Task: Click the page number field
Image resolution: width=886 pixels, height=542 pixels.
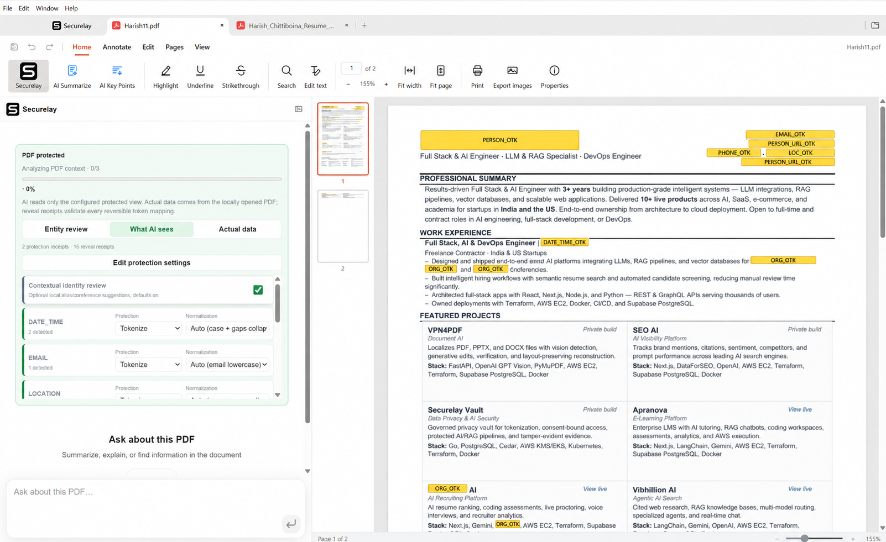Action: 351,69
